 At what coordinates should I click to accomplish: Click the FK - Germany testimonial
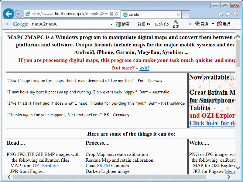coord(68,115)
